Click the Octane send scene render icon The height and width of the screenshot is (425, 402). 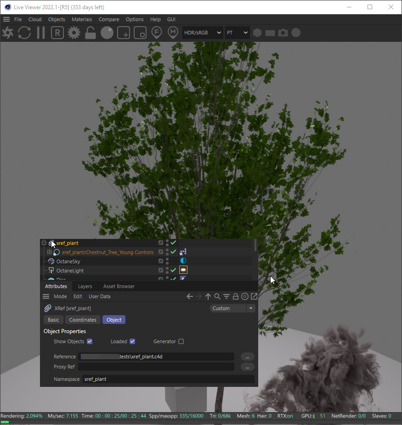tap(8, 33)
